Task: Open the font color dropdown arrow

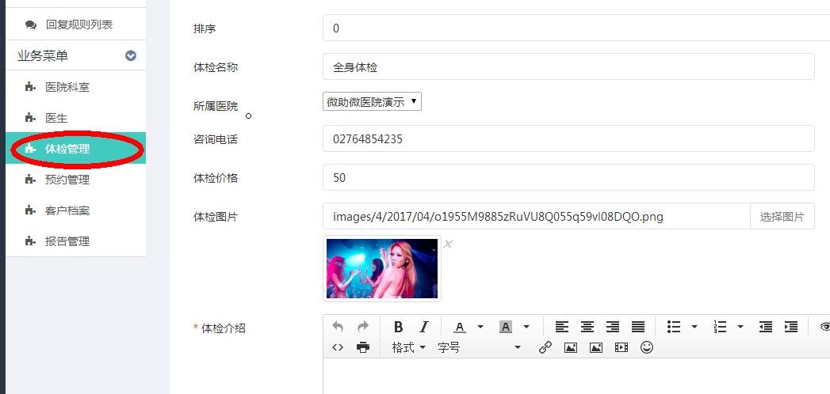Action: [480, 328]
